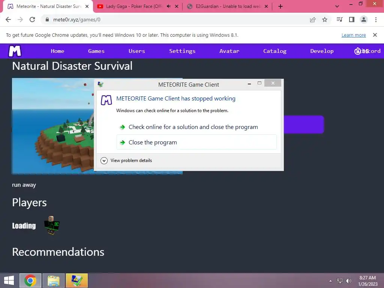Close the Meteorite Natural Disaster tab

click(87, 6)
